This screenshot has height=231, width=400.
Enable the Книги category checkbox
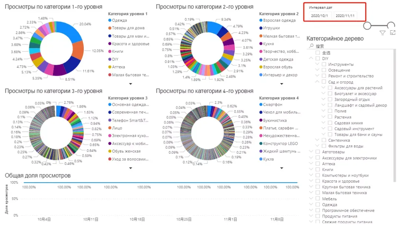pyautogui.click(x=318, y=169)
